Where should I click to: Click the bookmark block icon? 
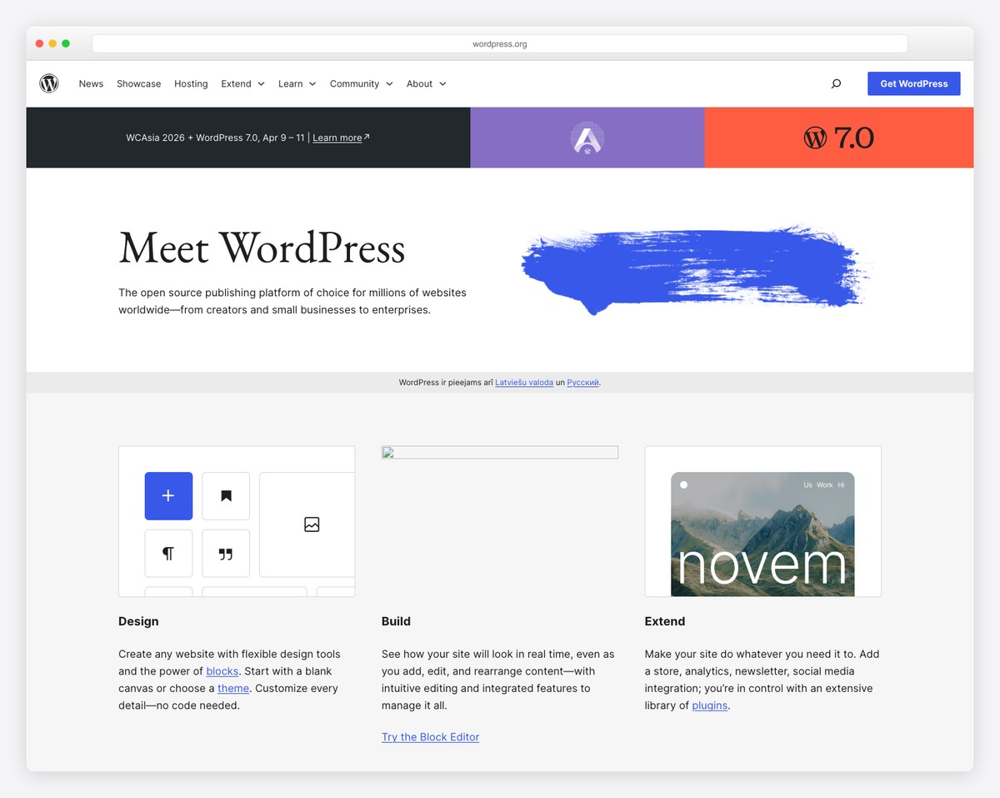pos(226,496)
